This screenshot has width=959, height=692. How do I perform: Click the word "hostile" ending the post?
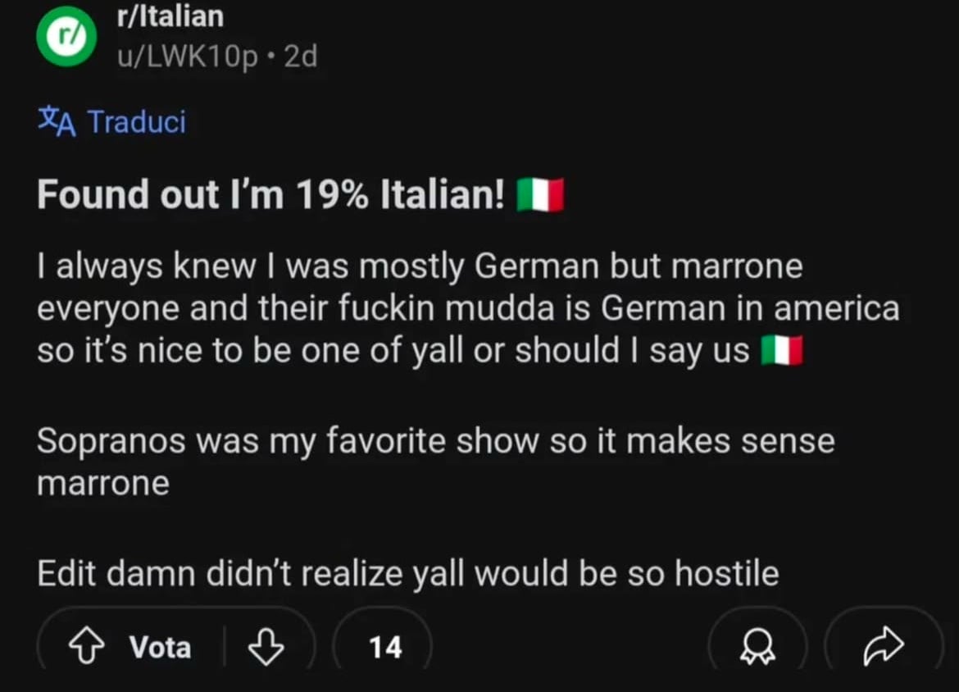pyautogui.click(x=727, y=573)
